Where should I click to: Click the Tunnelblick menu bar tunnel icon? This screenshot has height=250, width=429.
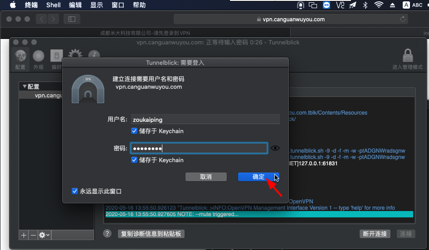point(300,5)
